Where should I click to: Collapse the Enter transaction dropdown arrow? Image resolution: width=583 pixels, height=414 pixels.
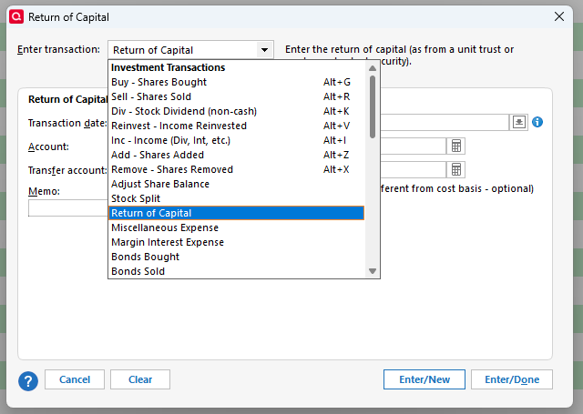[264, 50]
